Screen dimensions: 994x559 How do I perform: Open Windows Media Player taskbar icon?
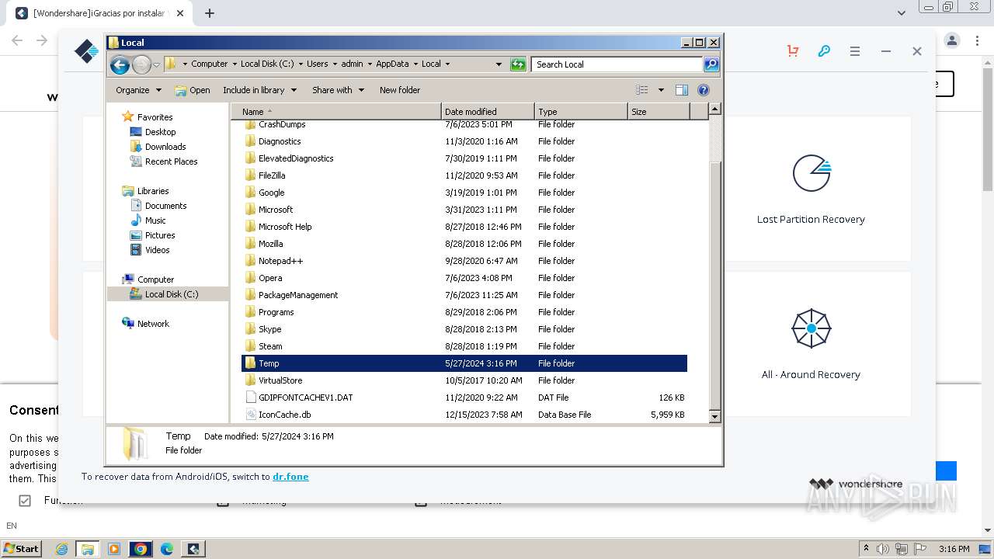click(x=114, y=549)
